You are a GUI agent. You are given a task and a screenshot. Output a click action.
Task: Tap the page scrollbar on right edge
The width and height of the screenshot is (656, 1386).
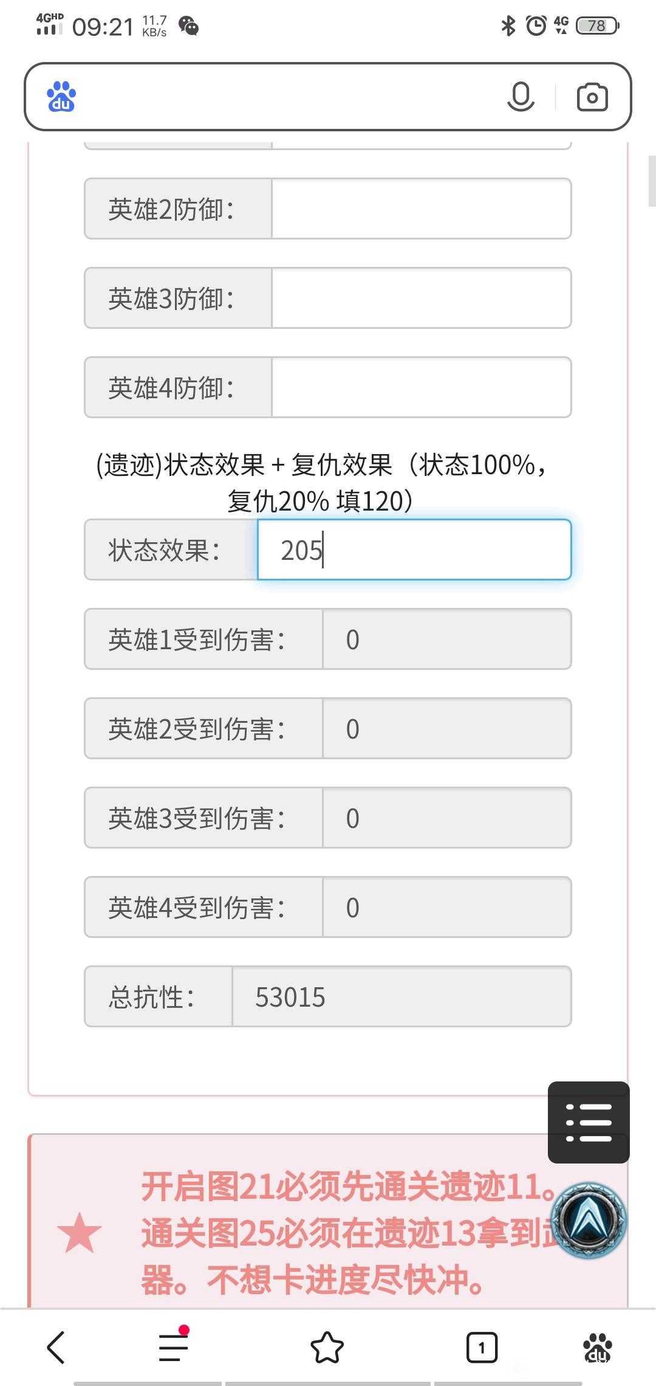652,181
